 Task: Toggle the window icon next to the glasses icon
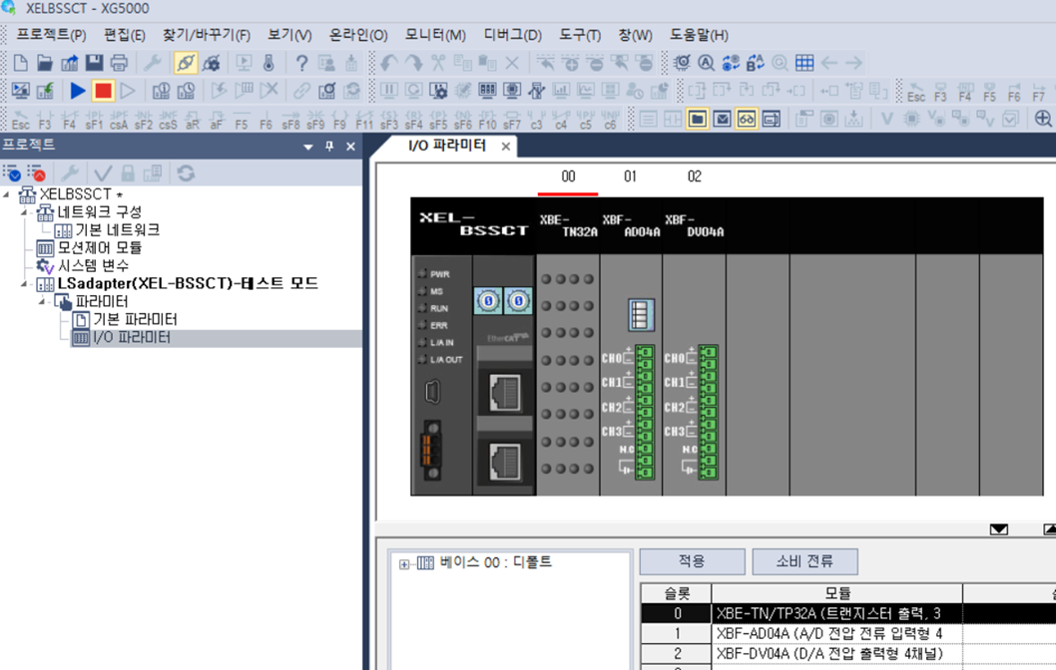click(x=772, y=119)
